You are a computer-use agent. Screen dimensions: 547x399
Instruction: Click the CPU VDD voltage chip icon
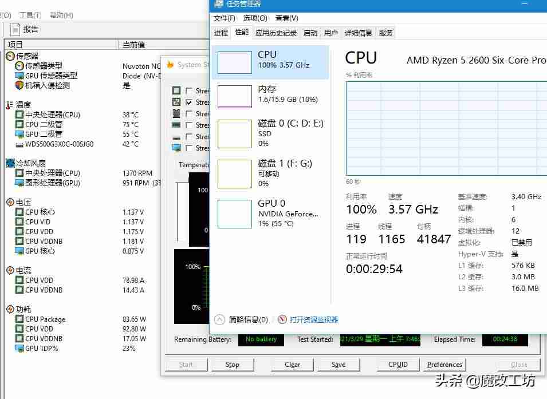pyautogui.click(x=19, y=232)
